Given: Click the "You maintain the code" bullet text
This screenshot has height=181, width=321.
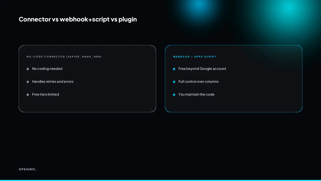Looking at the screenshot, I should click(196, 94).
